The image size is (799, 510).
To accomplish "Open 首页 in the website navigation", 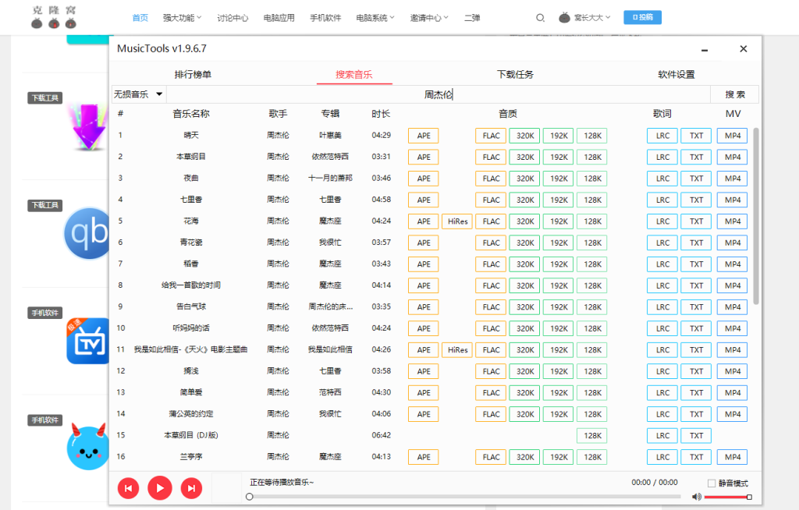I will click(140, 18).
